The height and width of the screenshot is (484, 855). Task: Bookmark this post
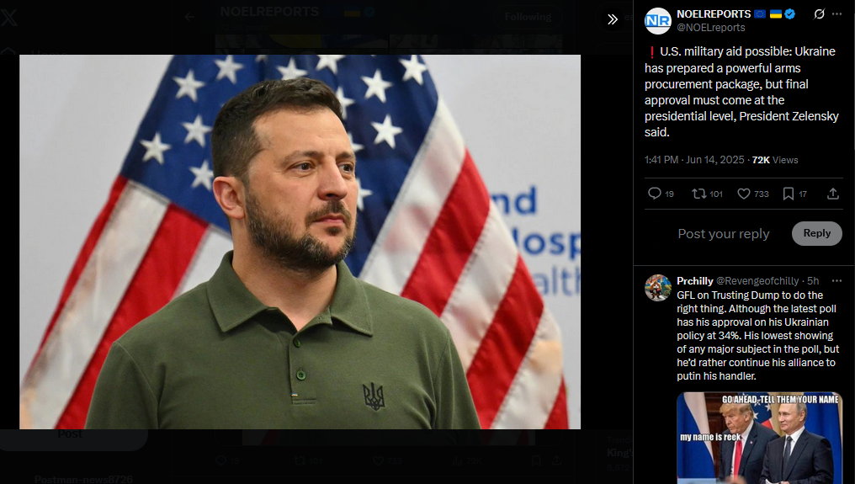[789, 194]
